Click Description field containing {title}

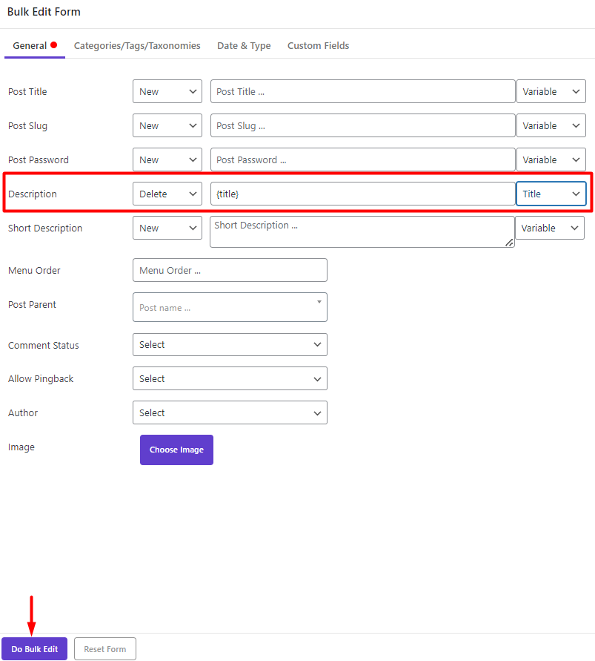click(x=362, y=194)
